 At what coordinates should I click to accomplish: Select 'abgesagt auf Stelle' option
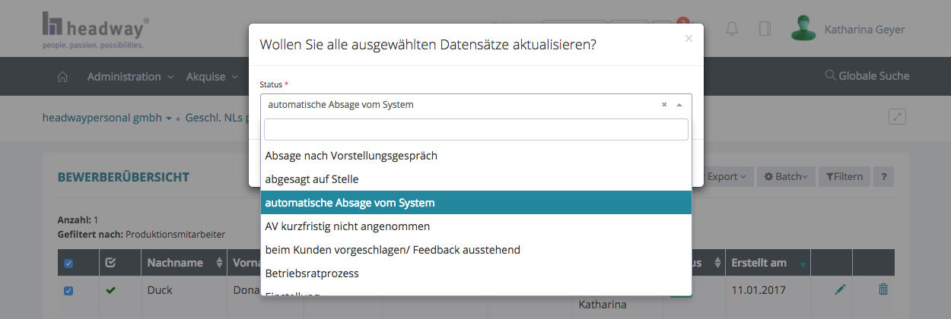[x=312, y=179]
